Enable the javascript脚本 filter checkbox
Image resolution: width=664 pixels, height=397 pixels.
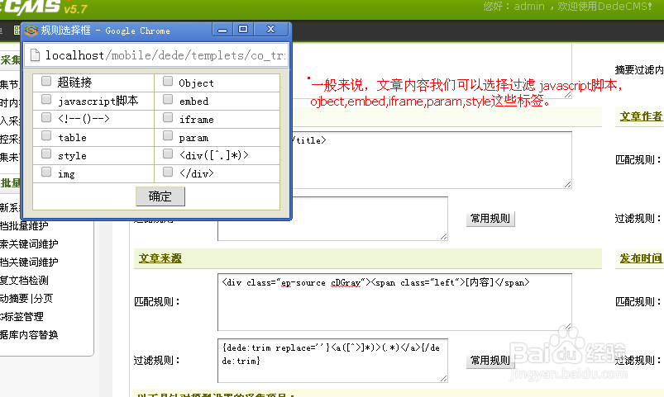click(46, 100)
